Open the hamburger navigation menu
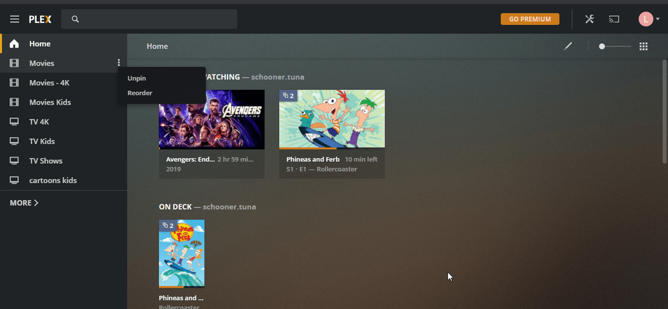The width and height of the screenshot is (668, 309). click(15, 19)
